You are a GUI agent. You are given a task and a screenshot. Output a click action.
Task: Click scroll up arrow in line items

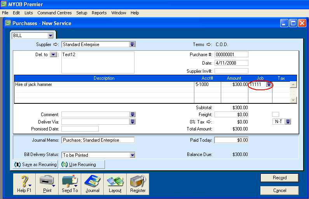click(x=293, y=84)
